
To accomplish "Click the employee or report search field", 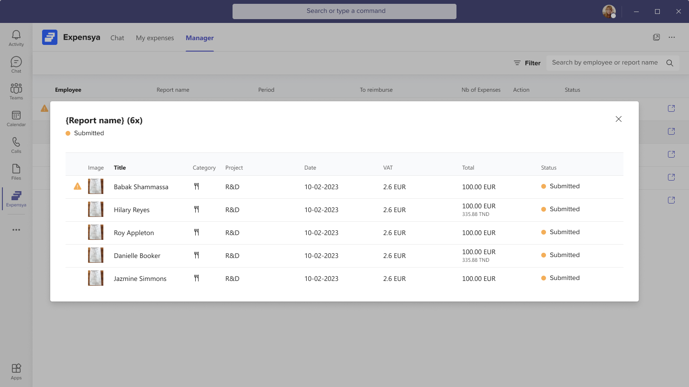I will tap(605, 63).
